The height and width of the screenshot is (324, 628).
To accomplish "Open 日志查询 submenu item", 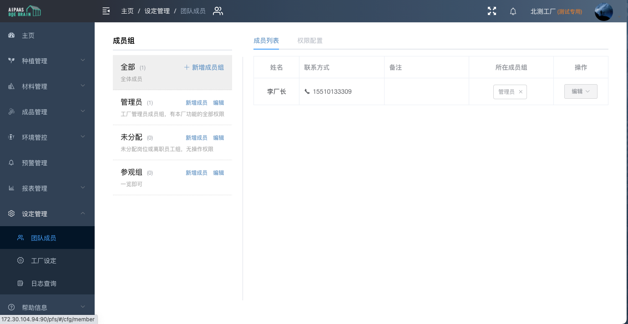I will tap(47, 283).
